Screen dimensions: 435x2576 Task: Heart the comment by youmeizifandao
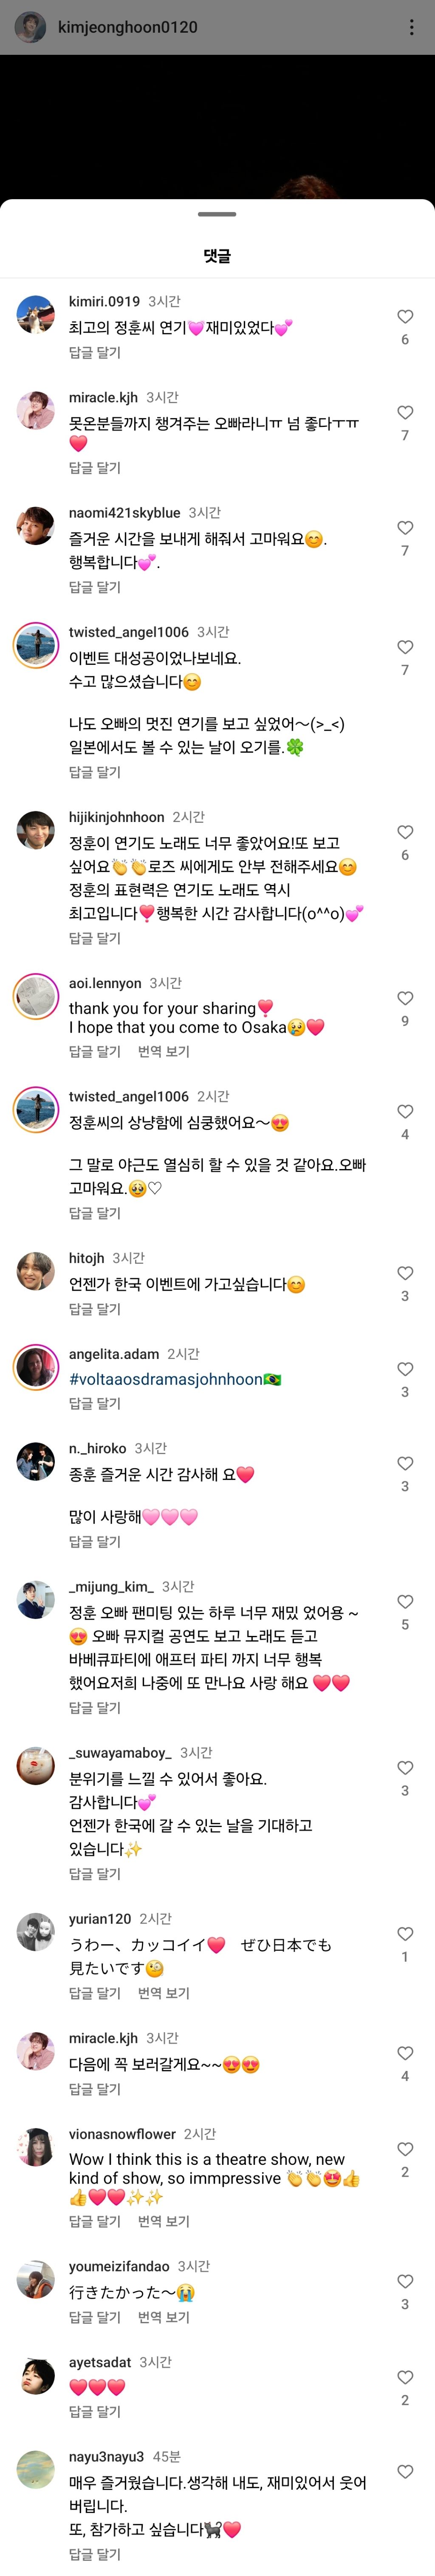405,2281
